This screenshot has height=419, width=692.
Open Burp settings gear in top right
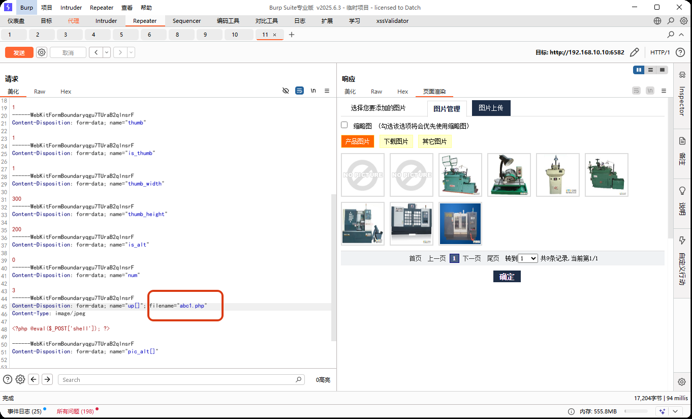point(684,21)
